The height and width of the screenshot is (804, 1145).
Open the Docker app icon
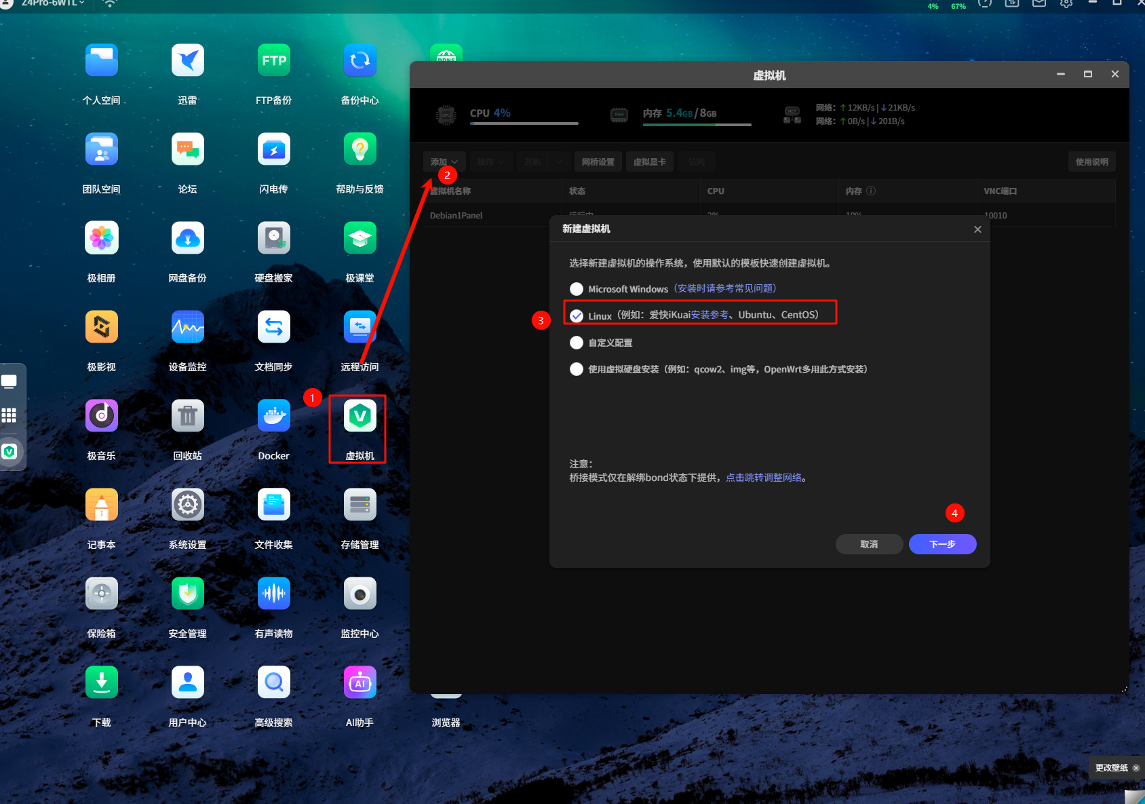(273, 416)
